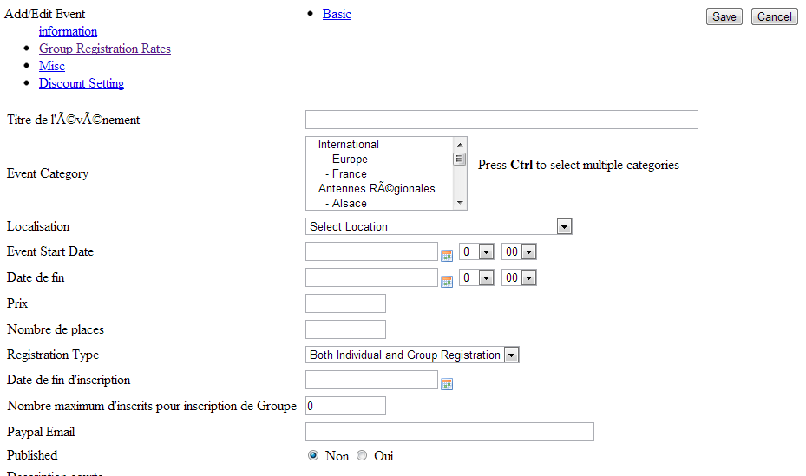The height and width of the screenshot is (476, 806).
Task: Open calendar picker for Date de fin
Action: (x=448, y=282)
